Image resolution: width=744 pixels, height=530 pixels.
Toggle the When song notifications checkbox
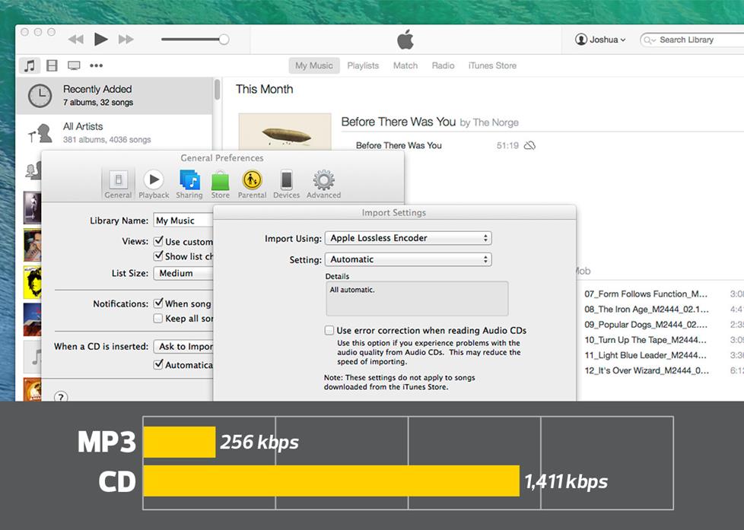pyautogui.click(x=158, y=303)
